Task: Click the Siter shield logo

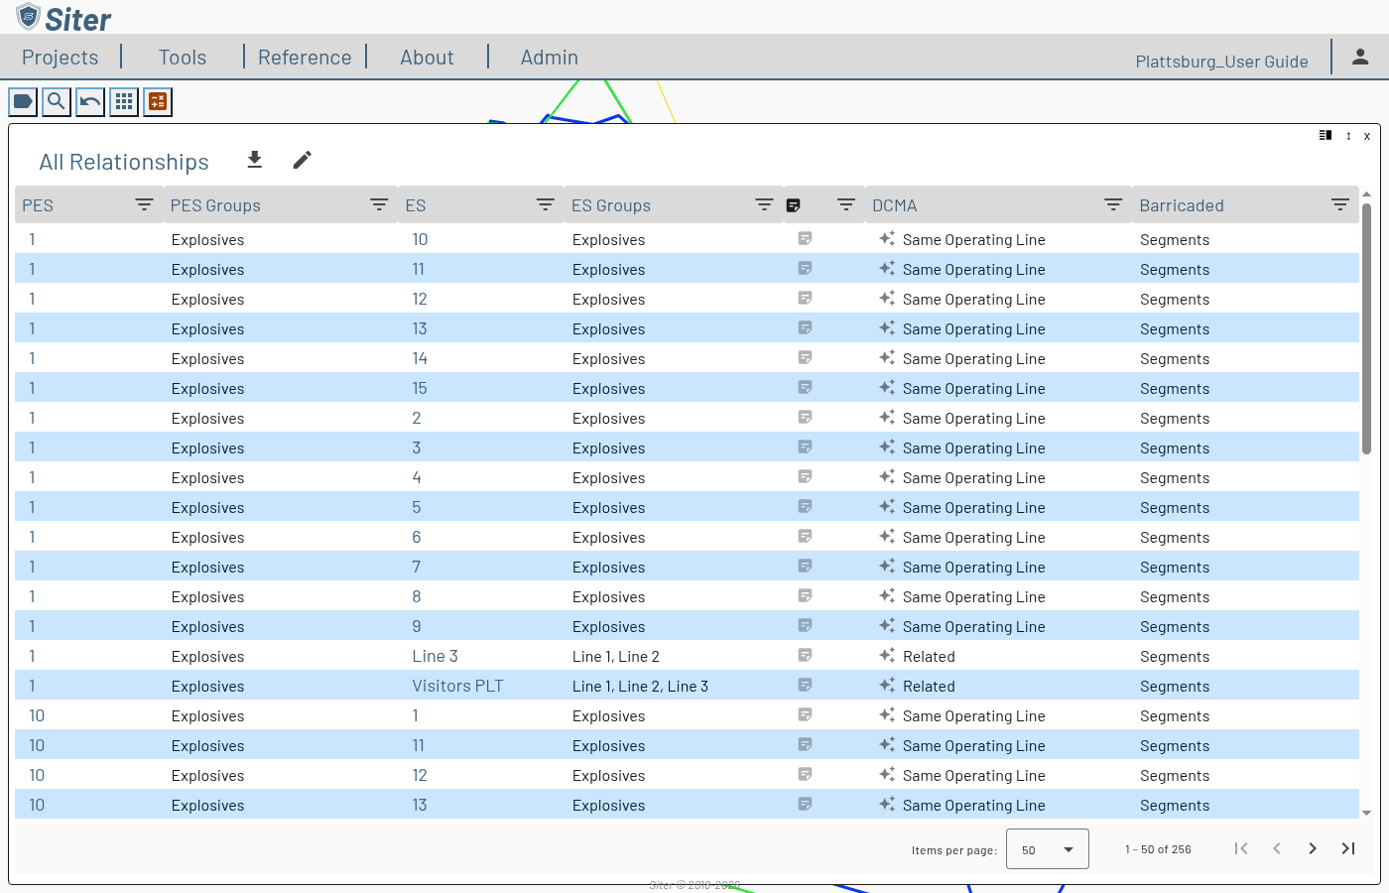Action: tap(28, 16)
